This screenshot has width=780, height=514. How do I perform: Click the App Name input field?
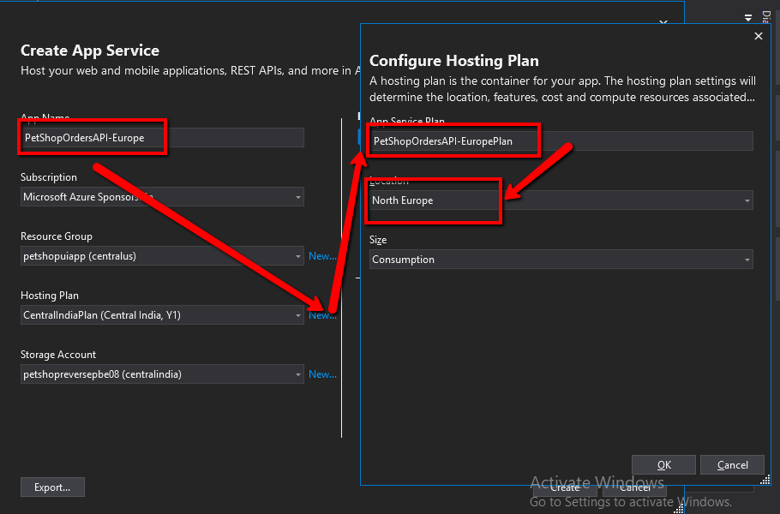click(162, 138)
